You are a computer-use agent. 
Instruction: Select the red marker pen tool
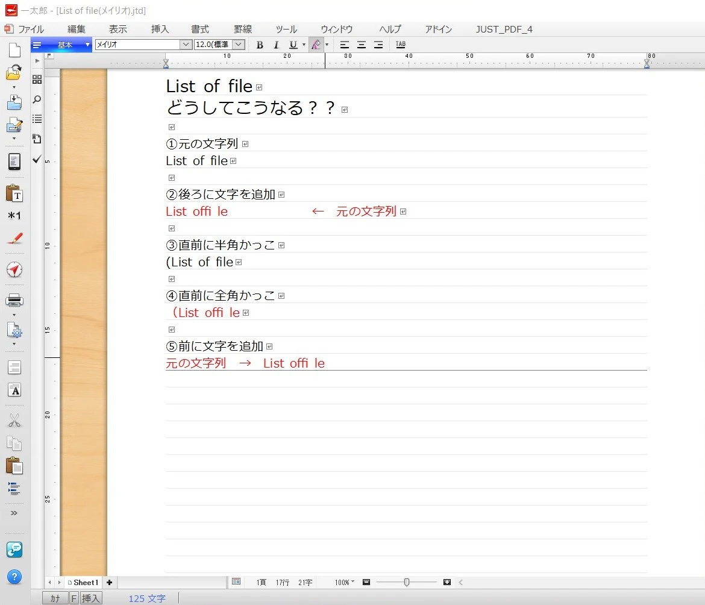(x=14, y=238)
